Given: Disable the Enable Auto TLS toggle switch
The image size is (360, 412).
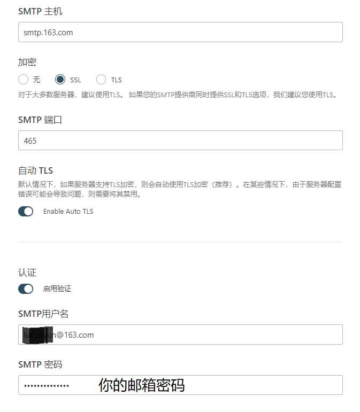Looking at the screenshot, I should coord(26,211).
